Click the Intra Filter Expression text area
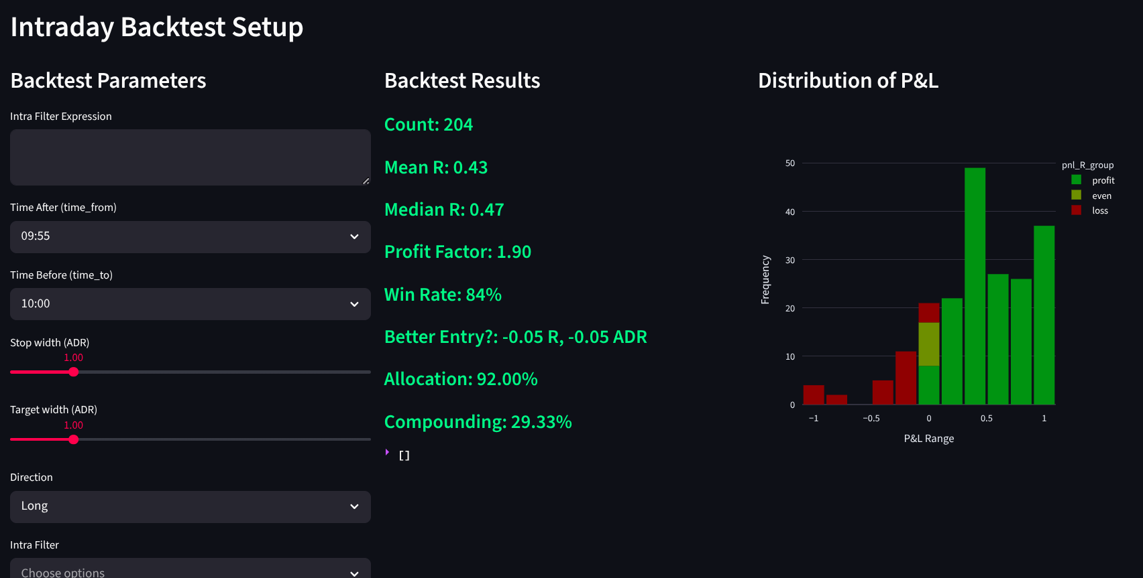The height and width of the screenshot is (578, 1143). click(x=190, y=157)
